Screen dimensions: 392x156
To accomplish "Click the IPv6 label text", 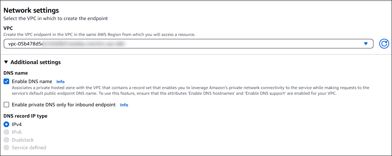I will [17, 132].
